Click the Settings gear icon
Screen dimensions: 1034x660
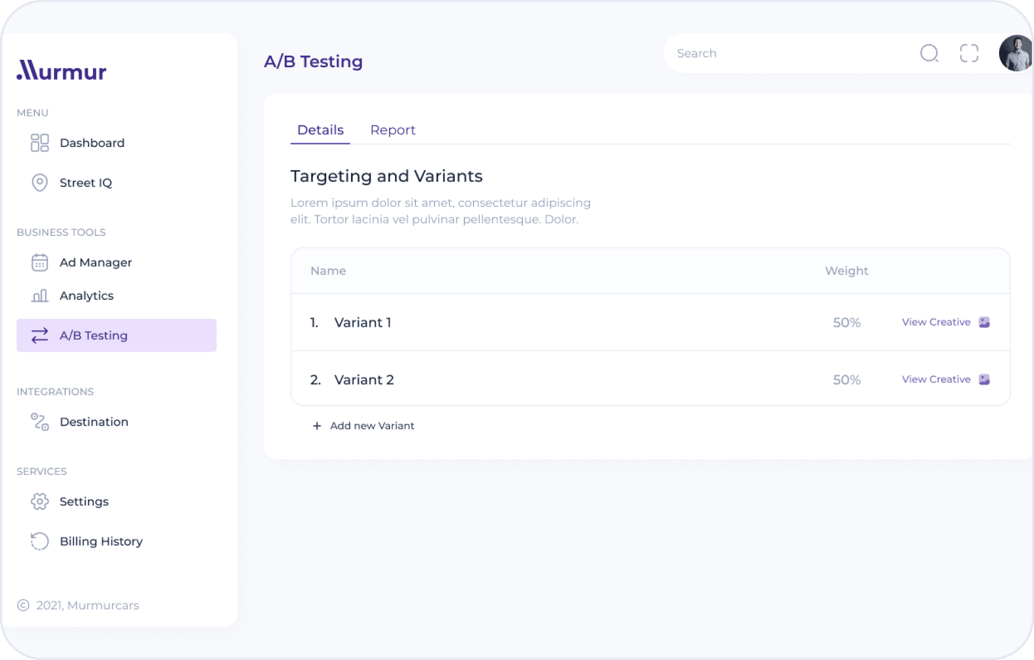[40, 501]
